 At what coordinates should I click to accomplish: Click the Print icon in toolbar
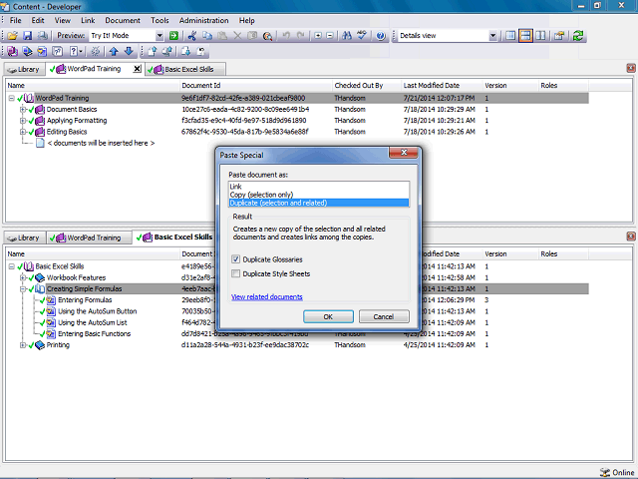click(x=42, y=36)
